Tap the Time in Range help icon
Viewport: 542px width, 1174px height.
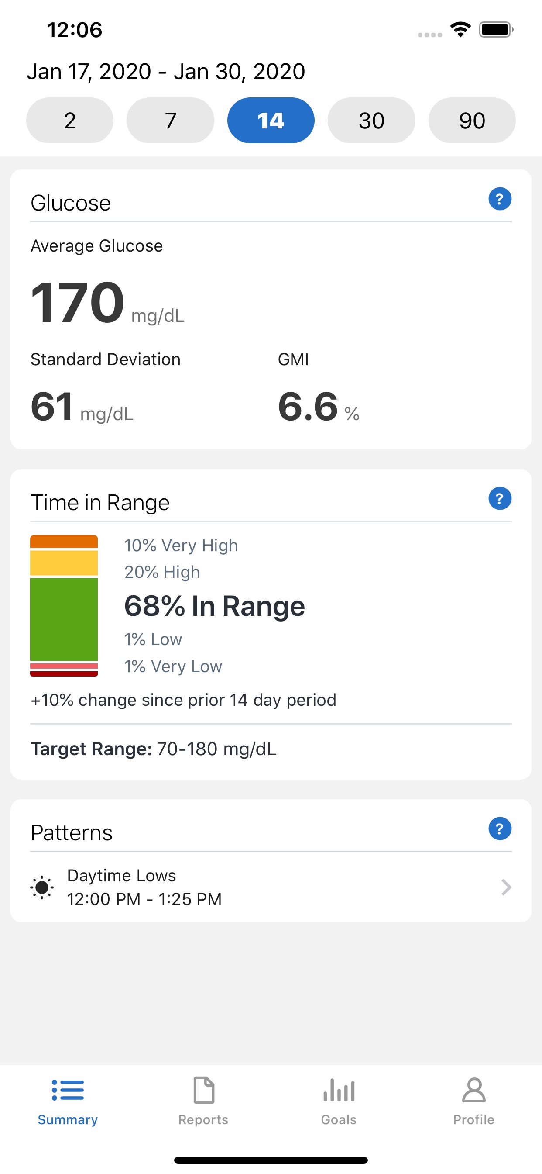tap(500, 498)
